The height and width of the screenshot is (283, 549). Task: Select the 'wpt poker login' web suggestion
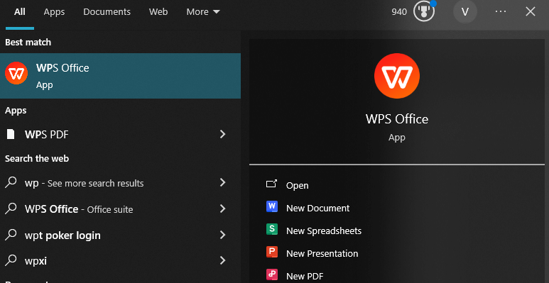(x=62, y=235)
